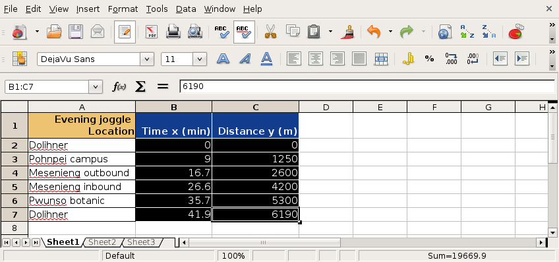This screenshot has height=262, width=559.
Task: Click the horizontal scrollbar thumb
Action: tap(264, 243)
